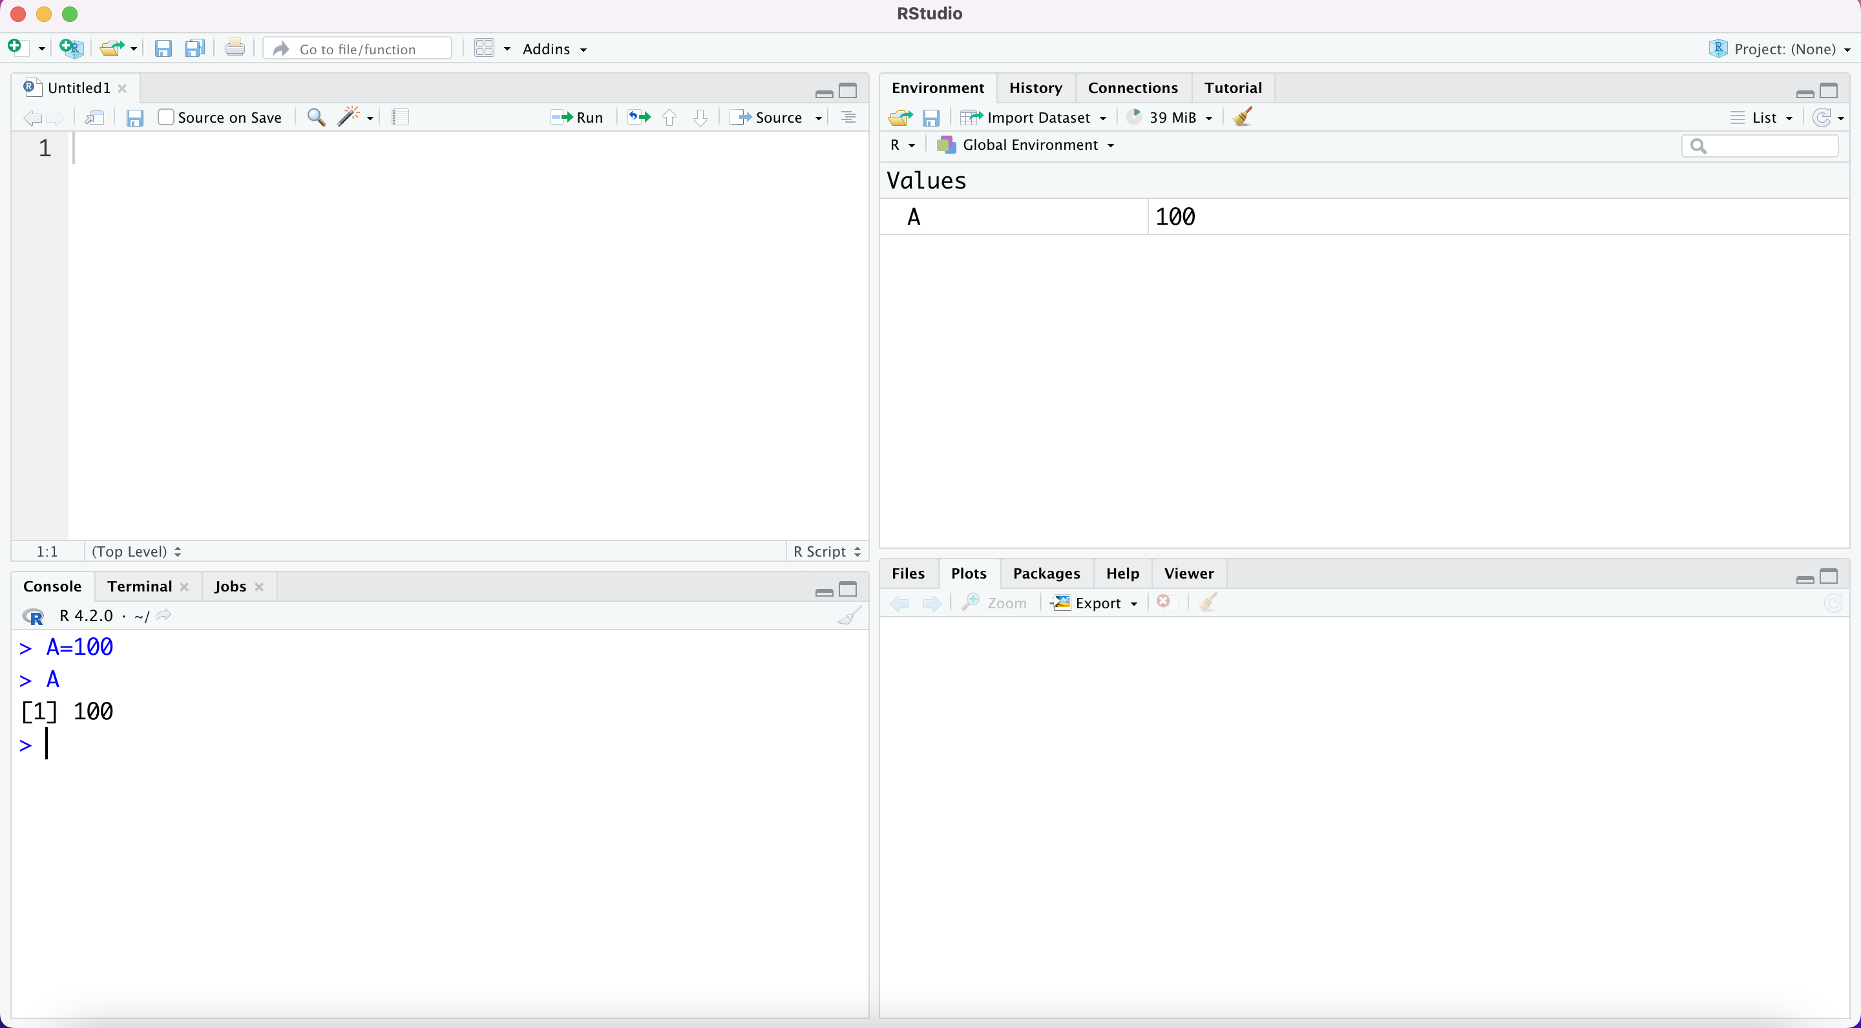The height and width of the screenshot is (1028, 1861).
Task: Click the find/replace magnifier icon in editor
Action: [x=316, y=117]
